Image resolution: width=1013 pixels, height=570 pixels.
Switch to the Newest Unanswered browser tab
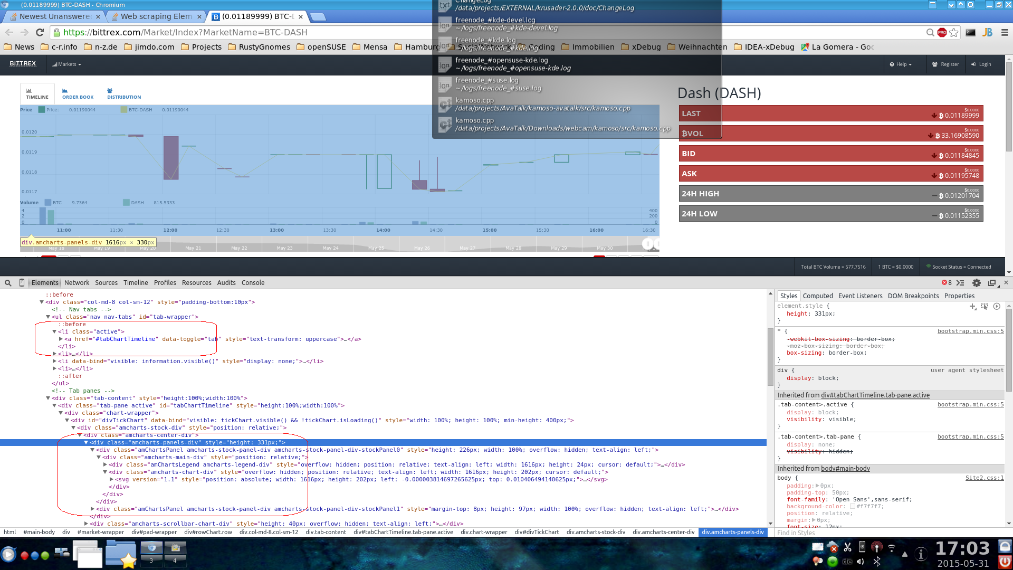click(x=55, y=16)
